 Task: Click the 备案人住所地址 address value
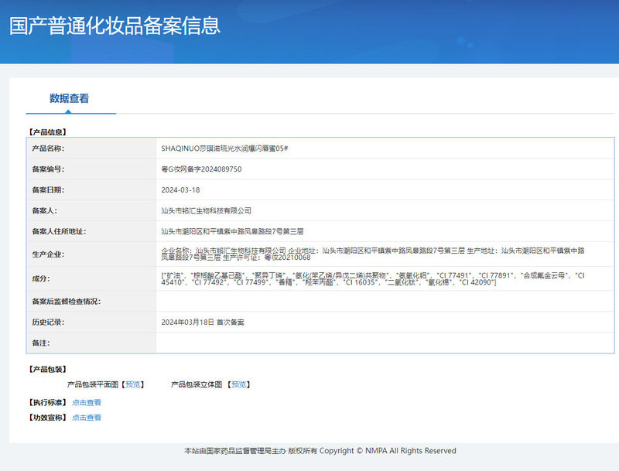point(232,231)
